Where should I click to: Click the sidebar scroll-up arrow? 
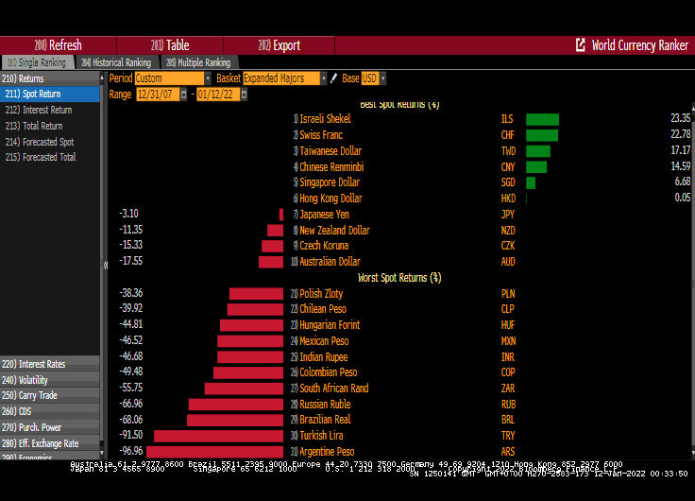102,78
